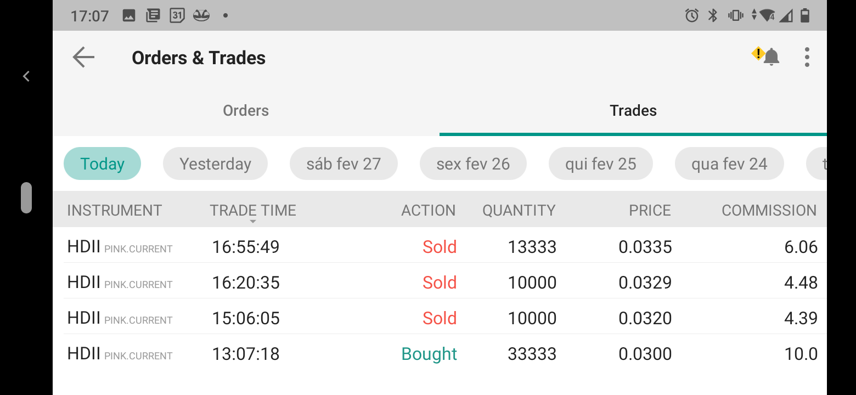Select the Yesterday date filter
This screenshot has height=395, width=856.
(215, 163)
